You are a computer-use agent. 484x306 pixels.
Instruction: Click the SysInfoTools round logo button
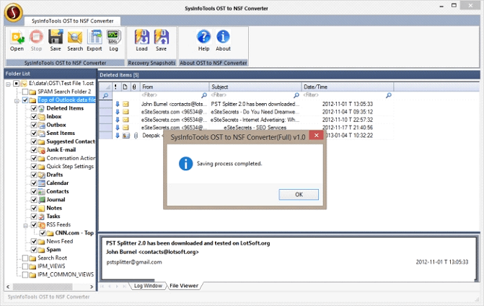14,12
